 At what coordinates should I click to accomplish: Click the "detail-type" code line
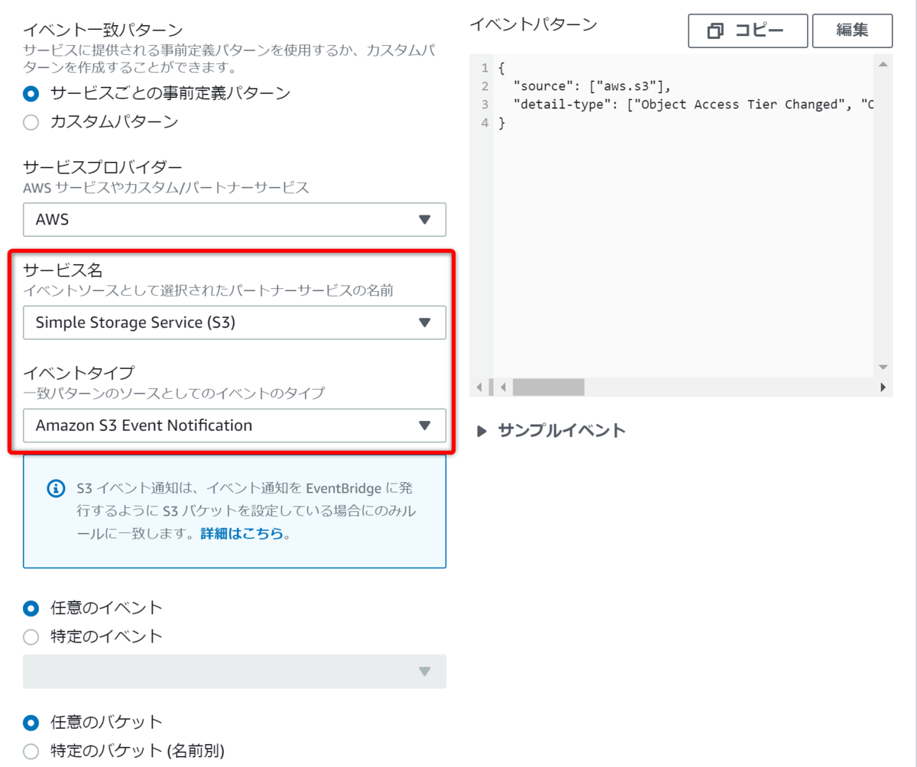(694, 104)
